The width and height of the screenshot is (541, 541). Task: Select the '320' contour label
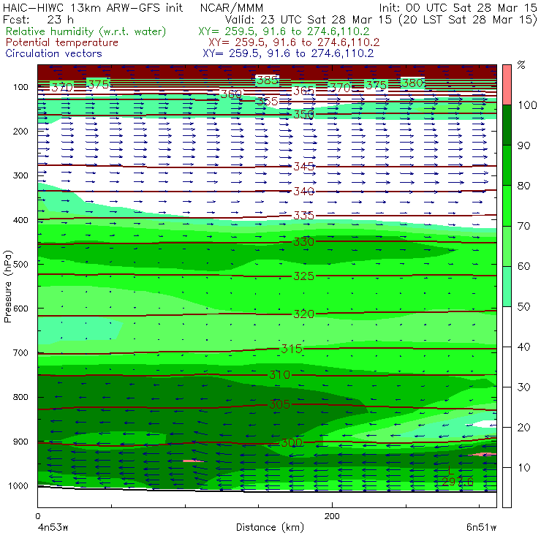tap(303, 314)
